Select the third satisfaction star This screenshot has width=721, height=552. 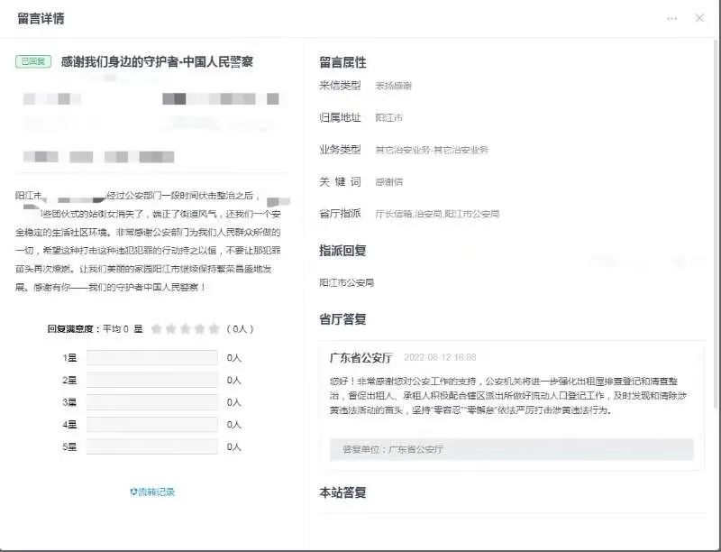(x=186, y=329)
